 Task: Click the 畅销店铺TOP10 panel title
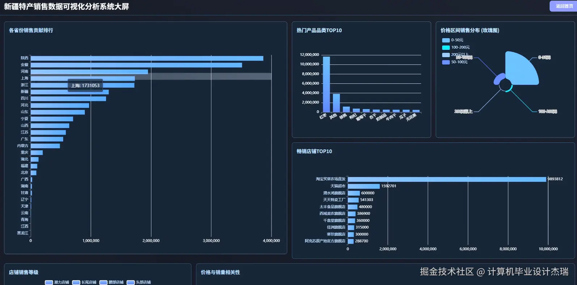314,151
